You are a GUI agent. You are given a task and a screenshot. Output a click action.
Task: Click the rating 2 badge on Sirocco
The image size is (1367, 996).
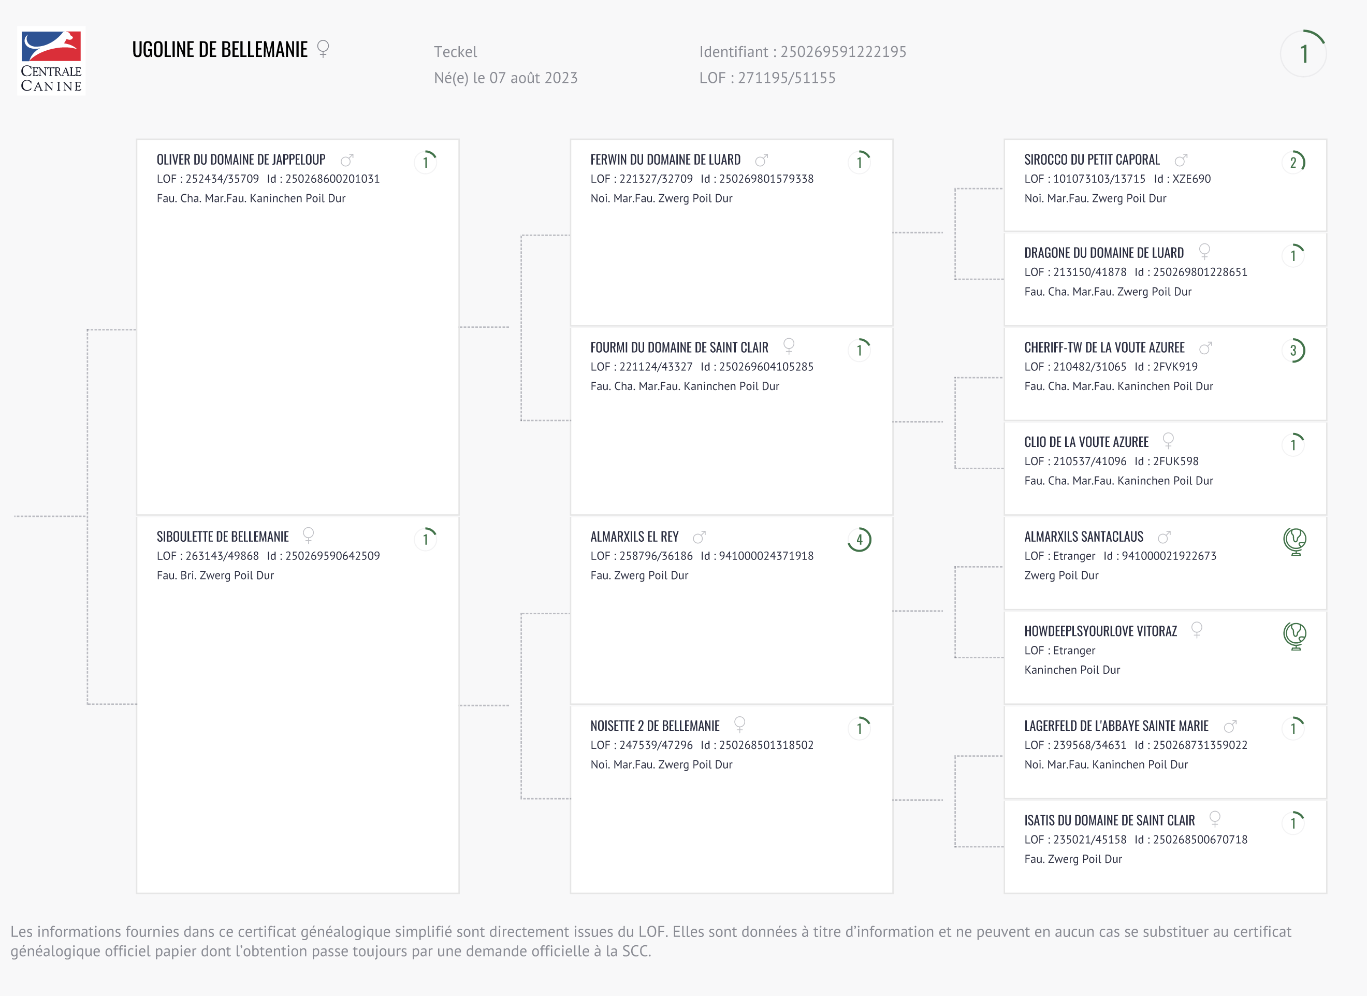click(x=1293, y=162)
